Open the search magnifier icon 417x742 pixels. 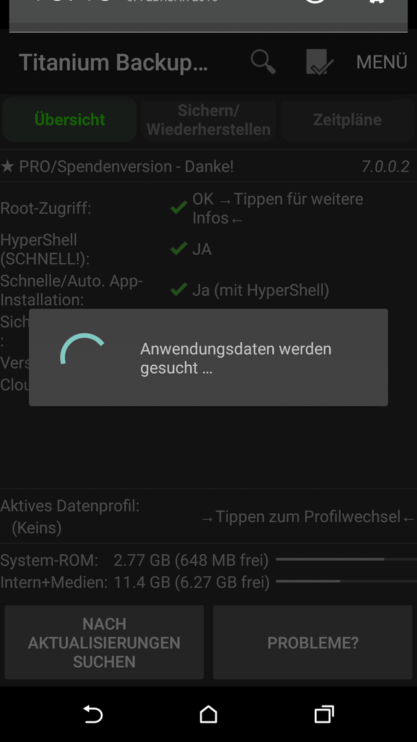(263, 62)
